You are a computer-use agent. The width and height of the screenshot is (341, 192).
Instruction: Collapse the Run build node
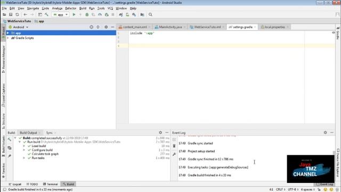click(20, 142)
